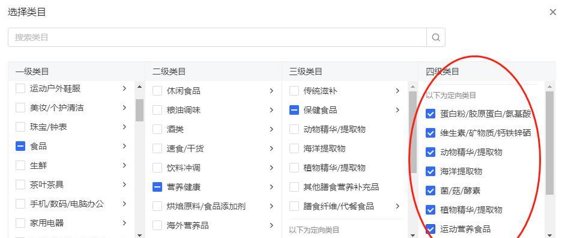Viewport: 565px width, 238px height.
Task: Expand 休闲食品 subcategory arrow
Action: click(271, 91)
